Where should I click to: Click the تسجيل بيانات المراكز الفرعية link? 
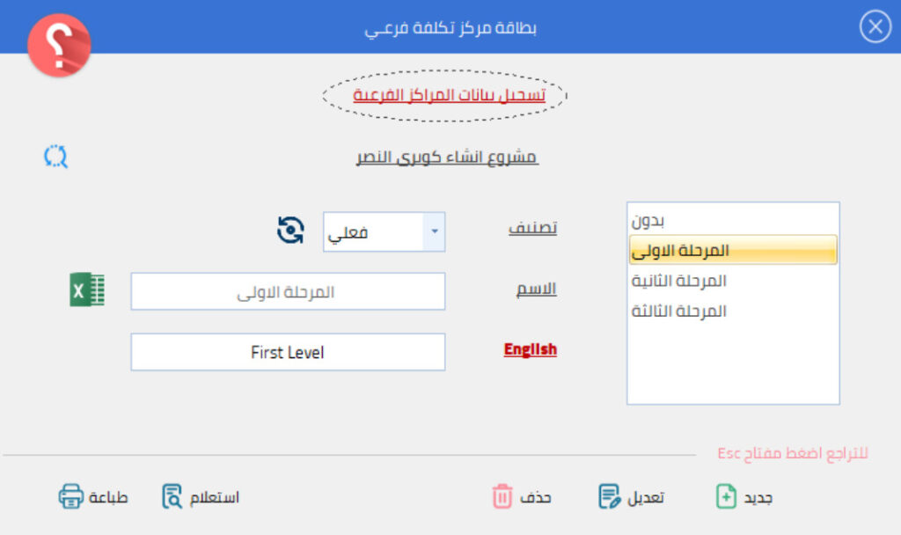[449, 94]
